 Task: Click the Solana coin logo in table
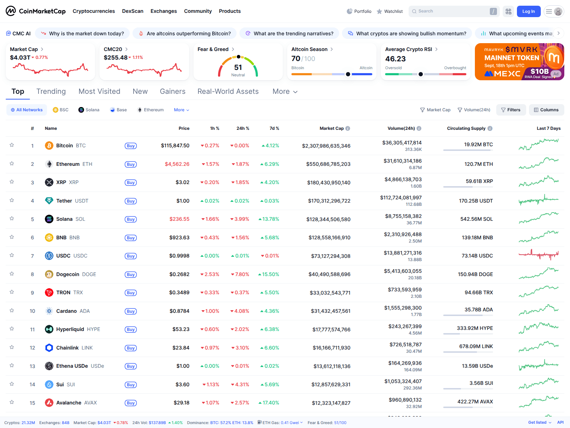coord(49,219)
